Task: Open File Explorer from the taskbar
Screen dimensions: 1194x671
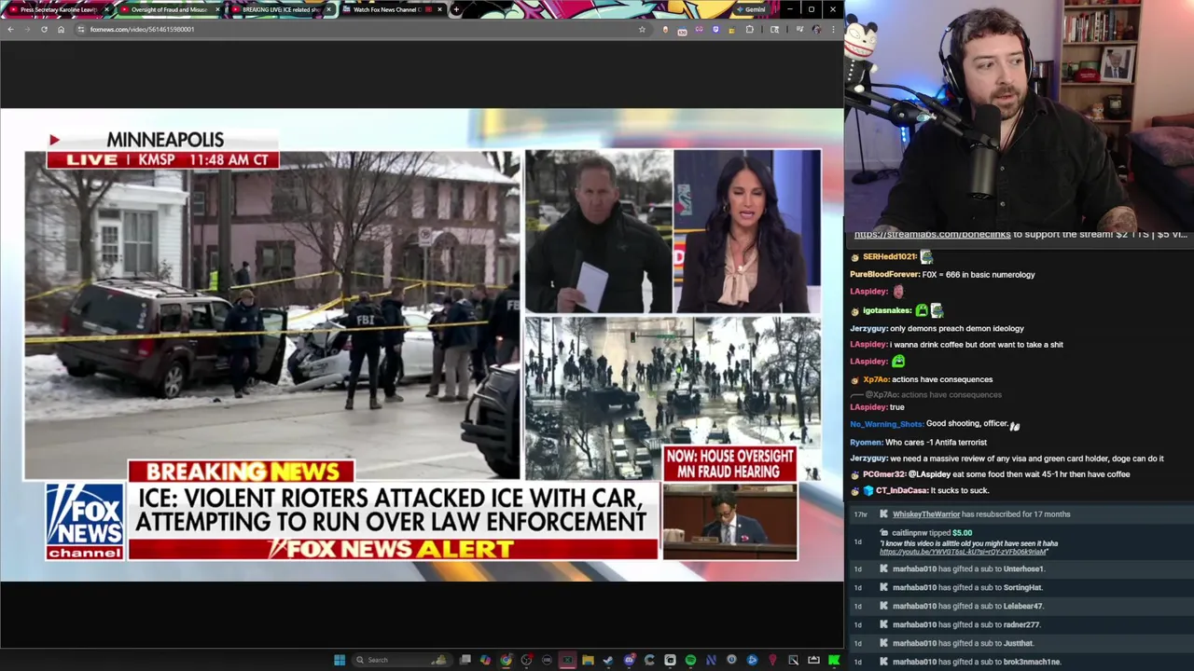Action: pos(588,660)
